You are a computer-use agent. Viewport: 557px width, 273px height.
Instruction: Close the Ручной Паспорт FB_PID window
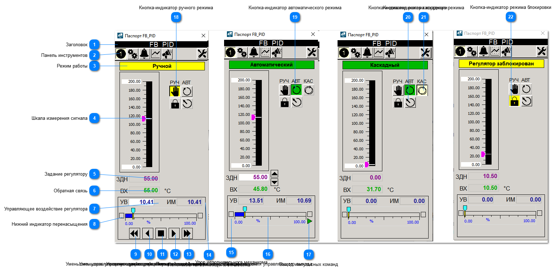point(203,36)
